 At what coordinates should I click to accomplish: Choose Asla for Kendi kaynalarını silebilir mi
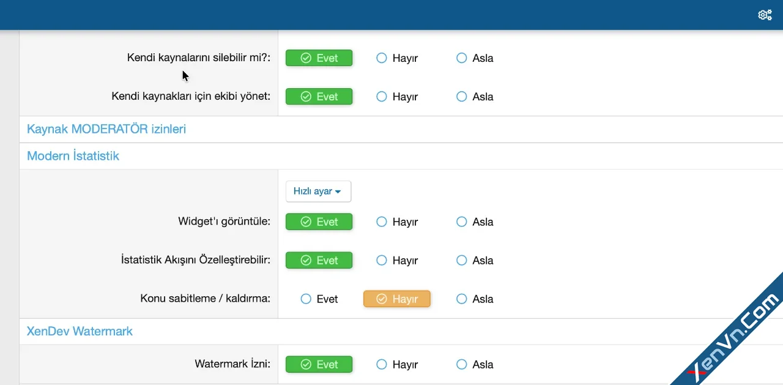click(x=462, y=58)
